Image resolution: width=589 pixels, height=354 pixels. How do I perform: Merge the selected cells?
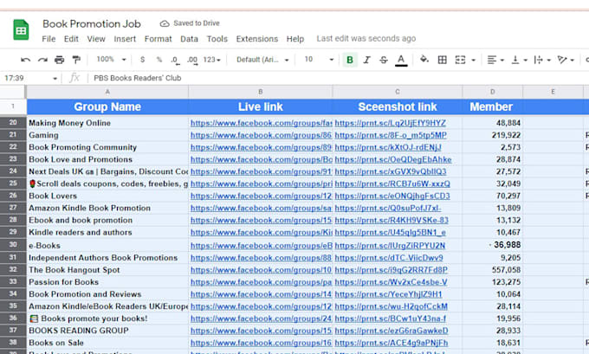(460, 60)
